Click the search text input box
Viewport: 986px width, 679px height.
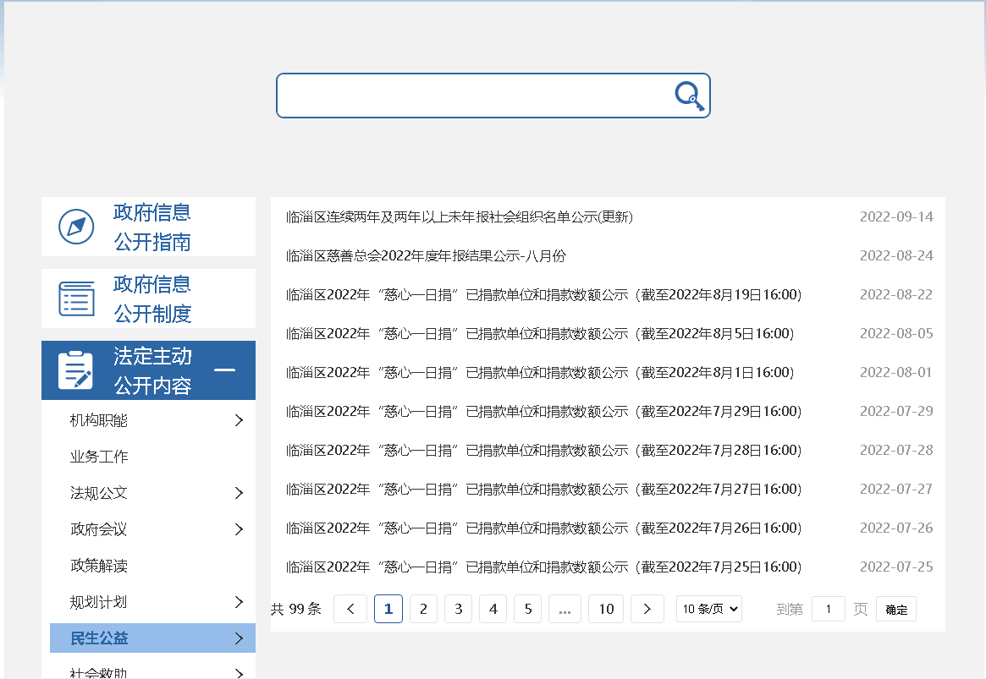point(474,96)
